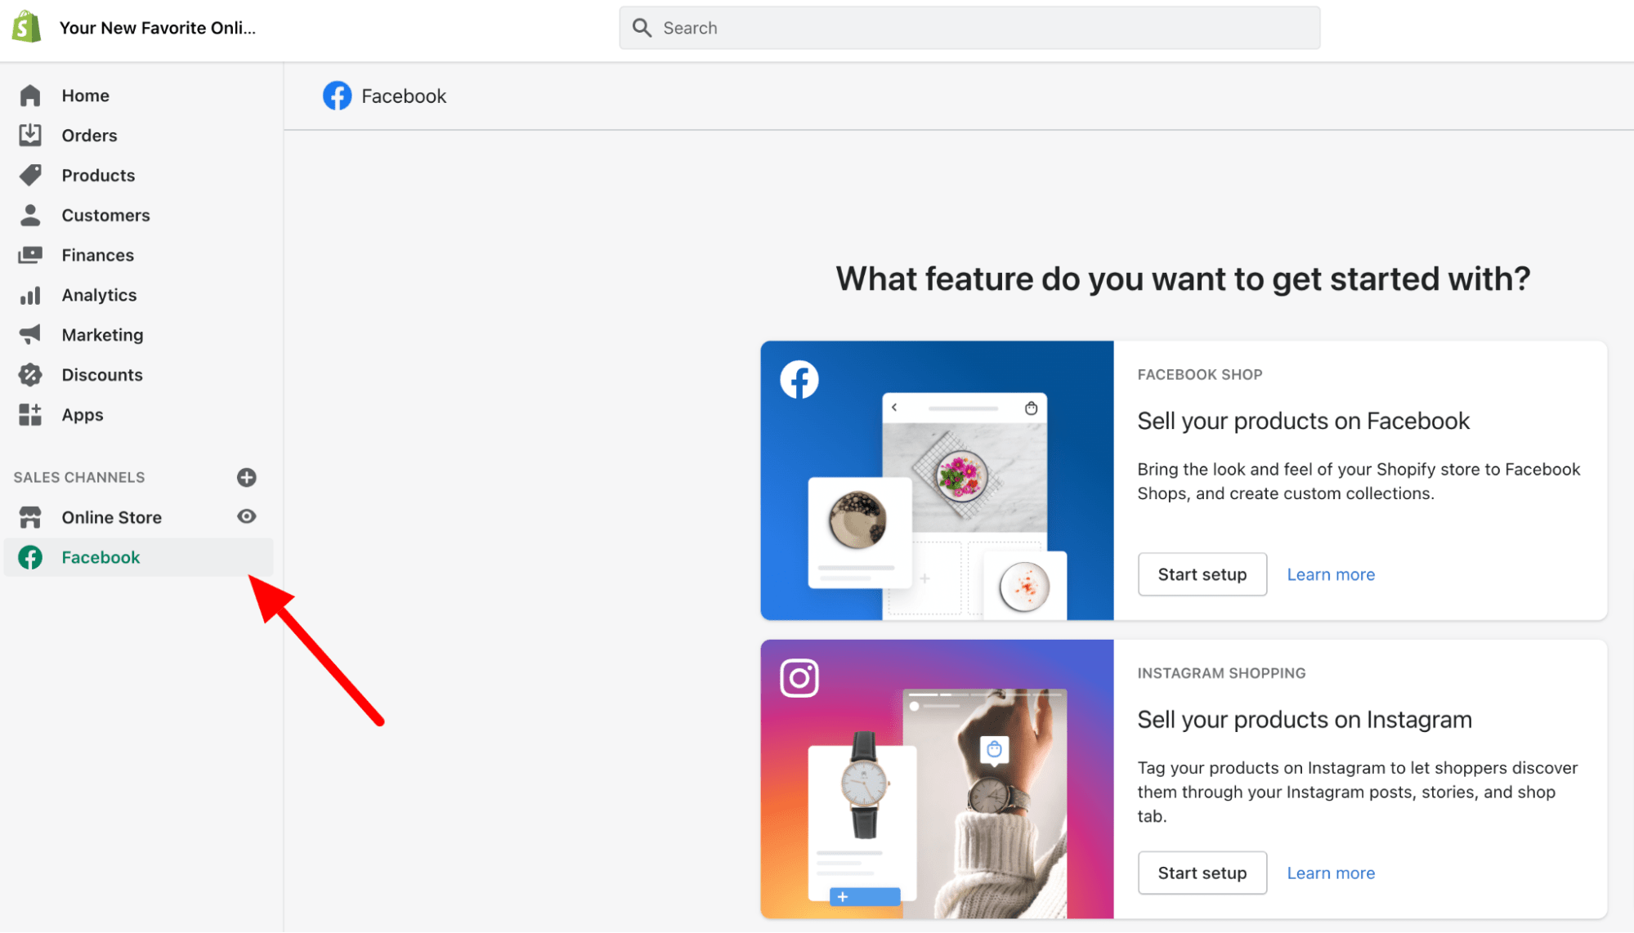Screen dimensions: 1634x933
Task: Toggle Online Store visibility eye icon
Action: coord(246,516)
